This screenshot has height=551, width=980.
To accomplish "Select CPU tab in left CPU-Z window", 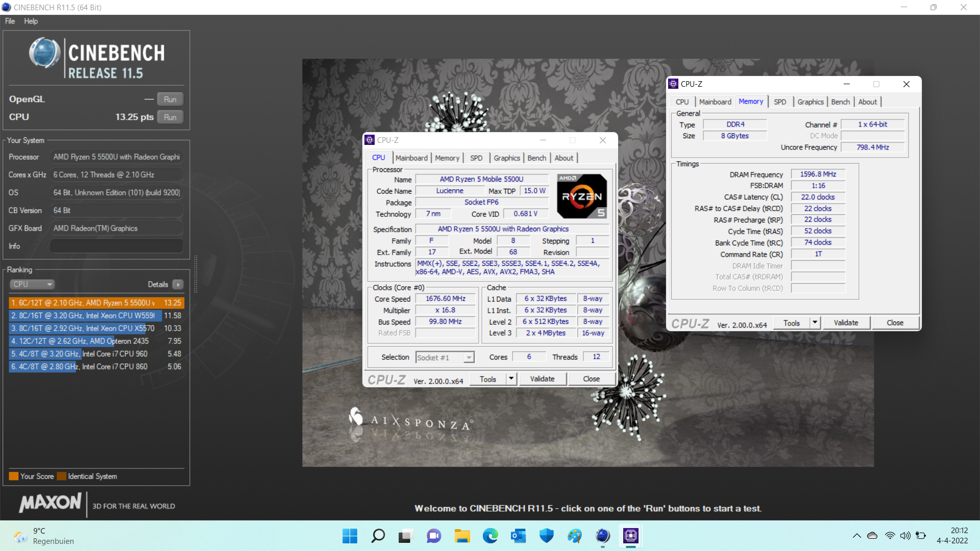I will click(x=379, y=158).
